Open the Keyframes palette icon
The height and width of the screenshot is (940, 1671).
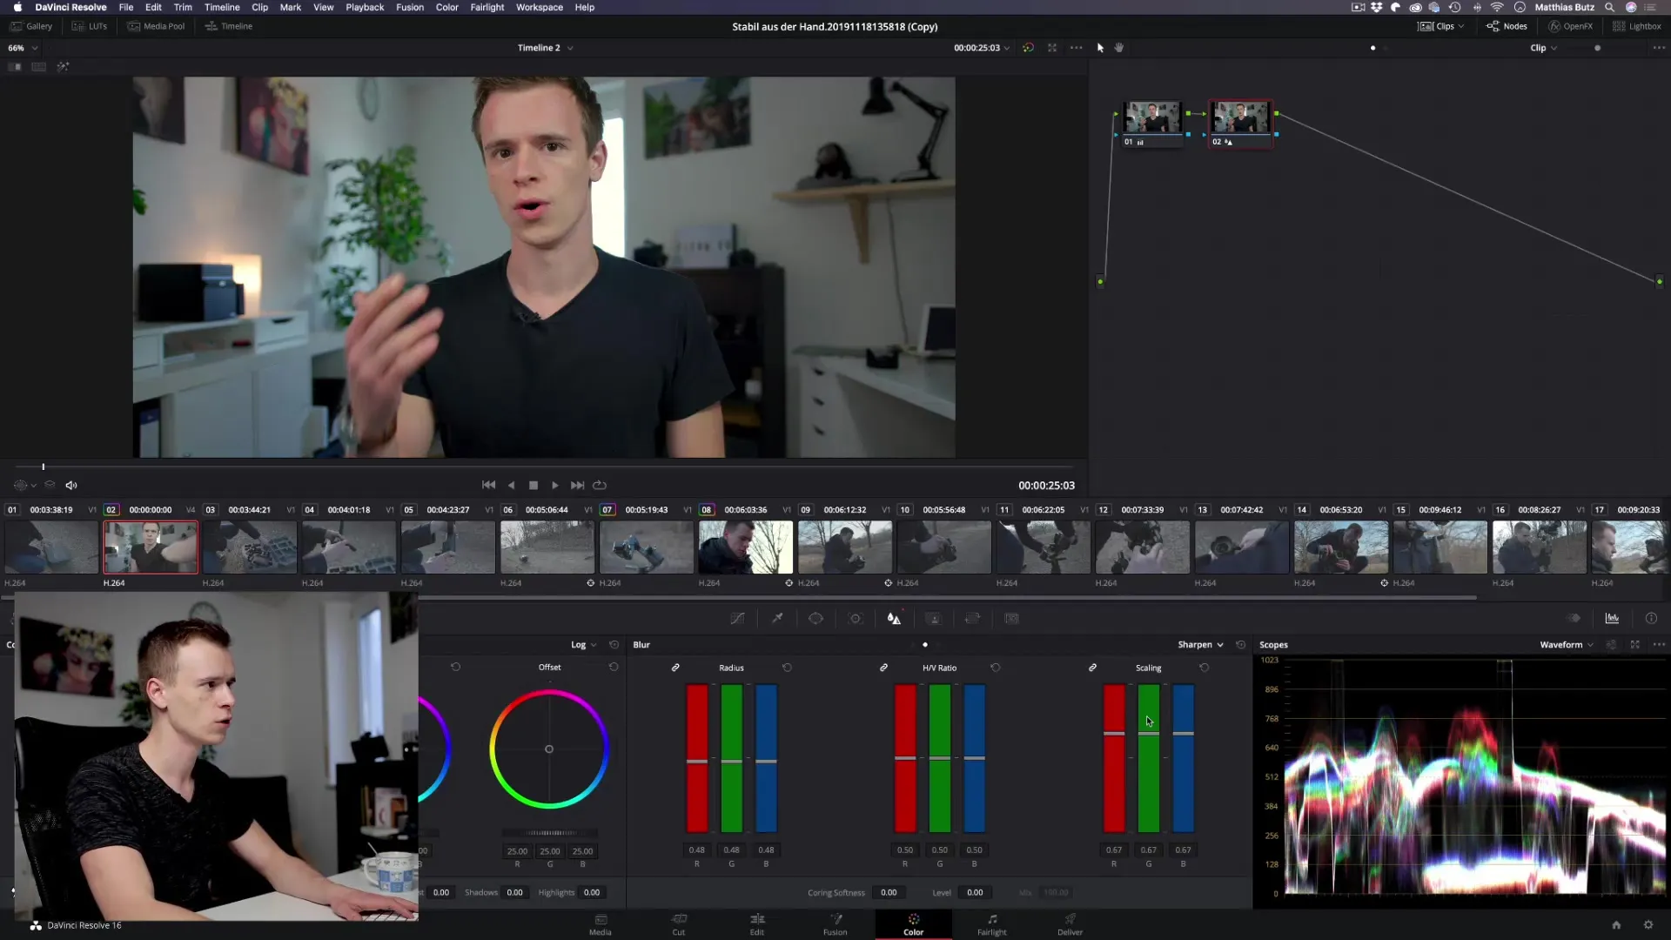coord(1574,618)
